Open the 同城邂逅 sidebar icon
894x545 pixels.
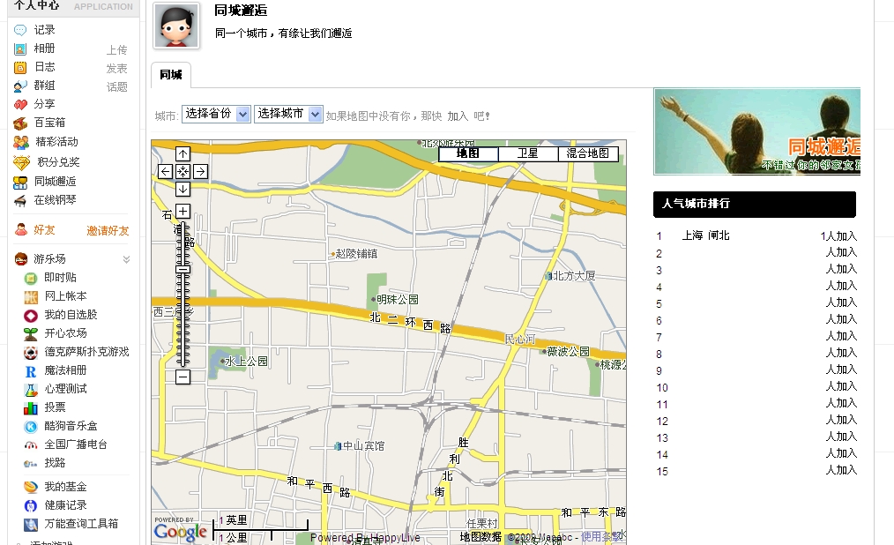pyautogui.click(x=20, y=182)
